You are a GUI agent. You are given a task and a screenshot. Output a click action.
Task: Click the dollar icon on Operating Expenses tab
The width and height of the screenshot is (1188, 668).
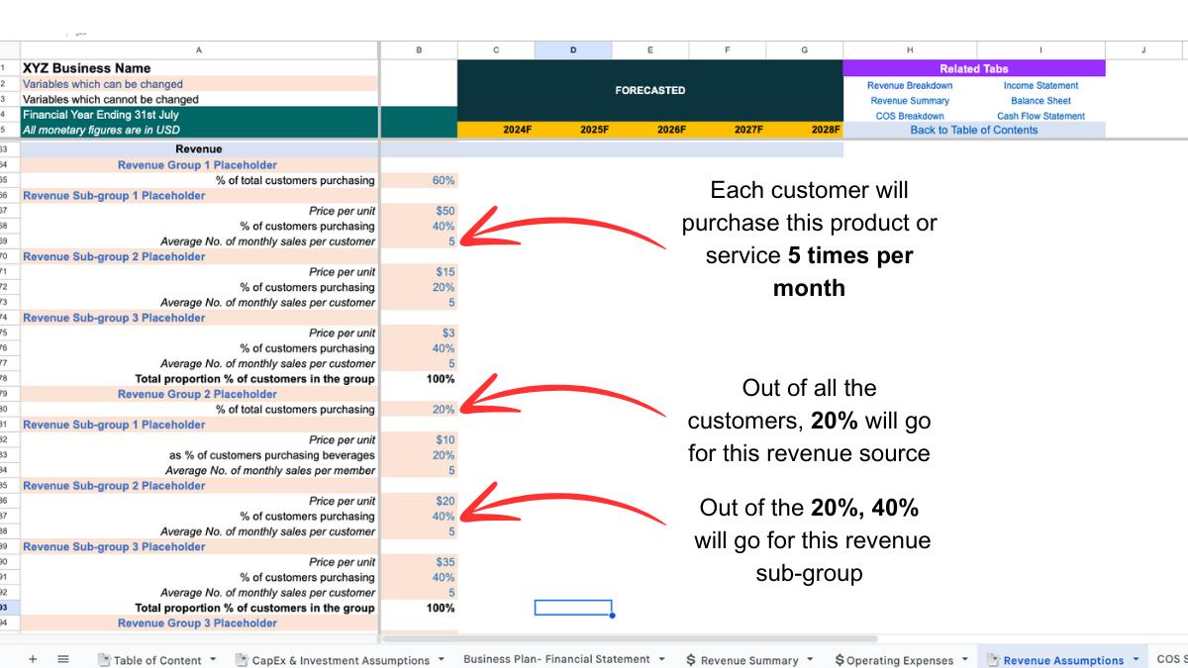840,660
